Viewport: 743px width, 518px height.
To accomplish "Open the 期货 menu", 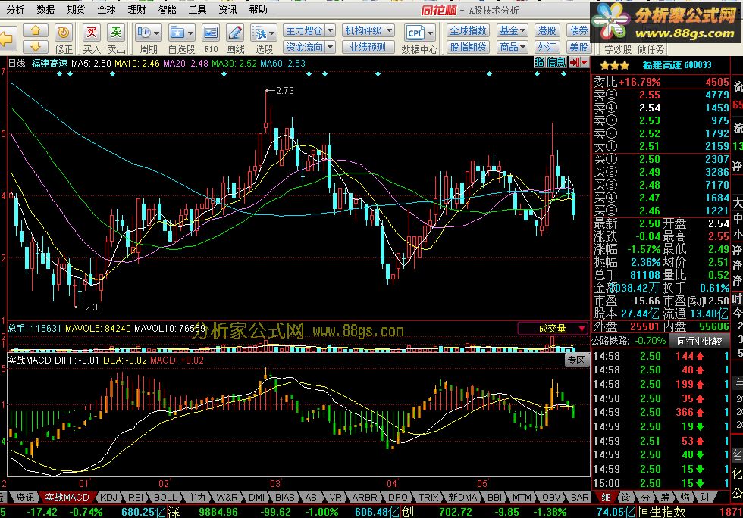I will pos(76,10).
